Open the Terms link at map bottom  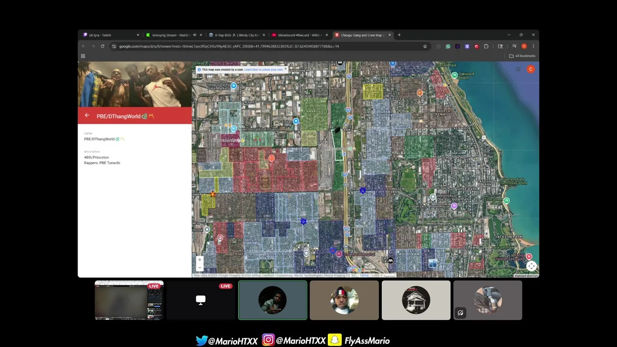click(364, 275)
